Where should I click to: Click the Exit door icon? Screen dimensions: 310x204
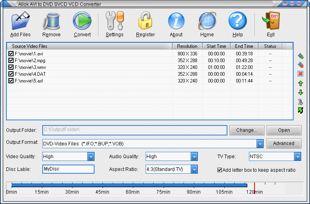[x=271, y=21]
